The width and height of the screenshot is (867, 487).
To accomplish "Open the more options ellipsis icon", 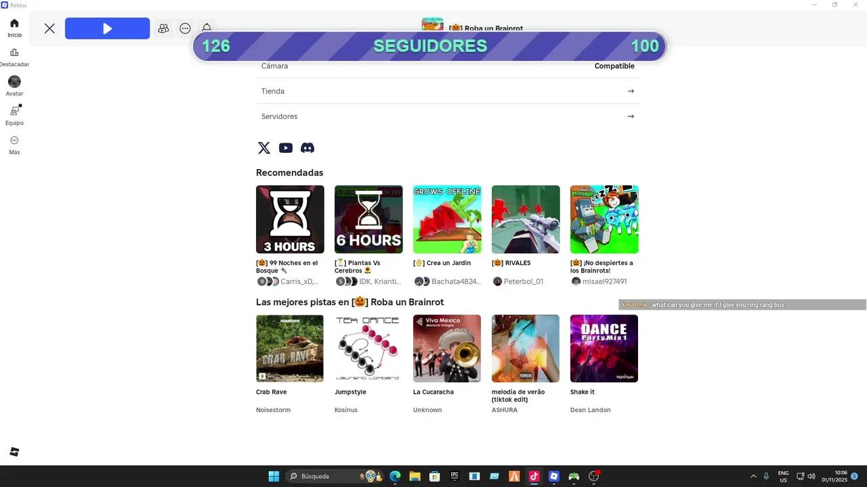I will point(185,28).
